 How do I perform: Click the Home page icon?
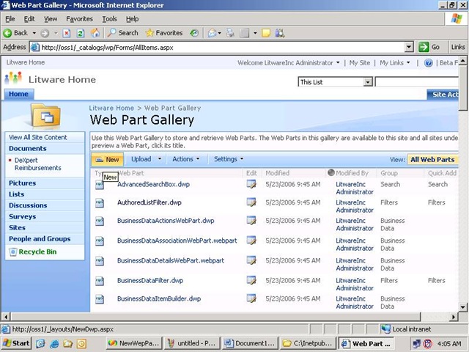click(x=95, y=33)
